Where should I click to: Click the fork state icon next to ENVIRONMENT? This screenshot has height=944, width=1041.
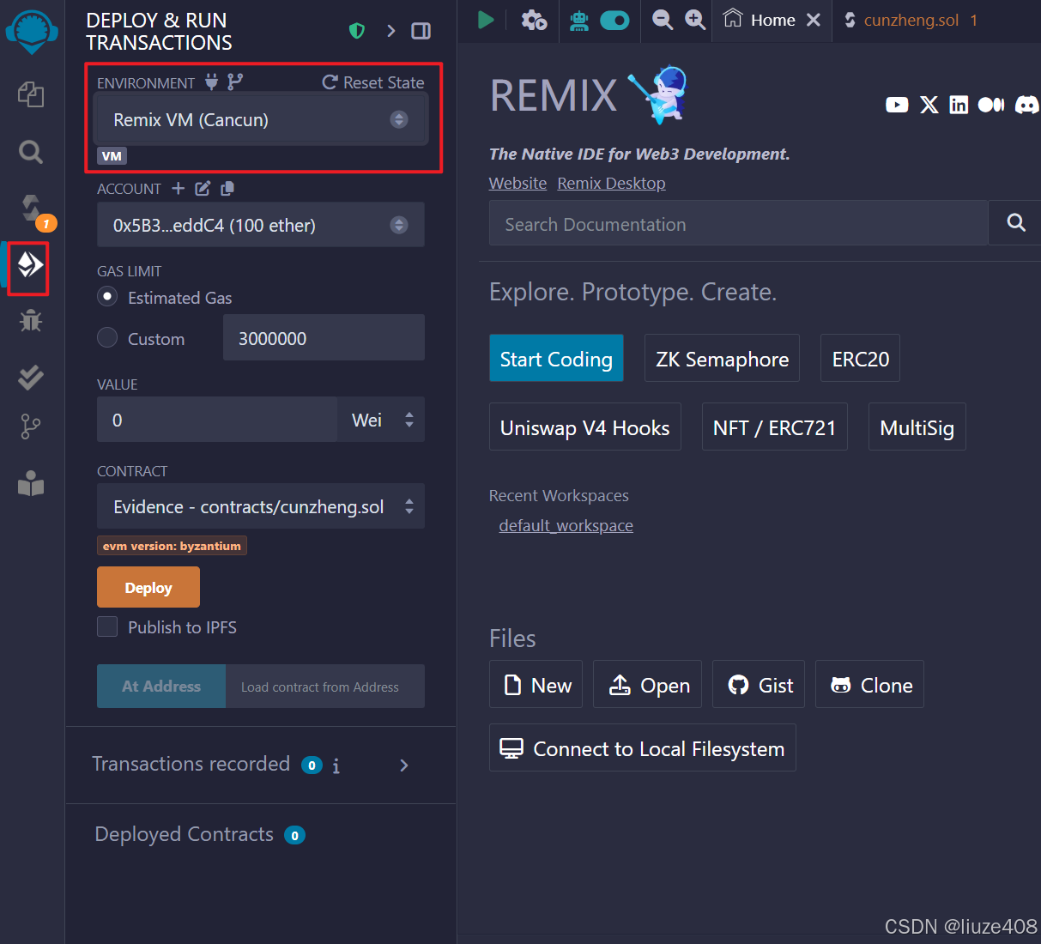[235, 82]
